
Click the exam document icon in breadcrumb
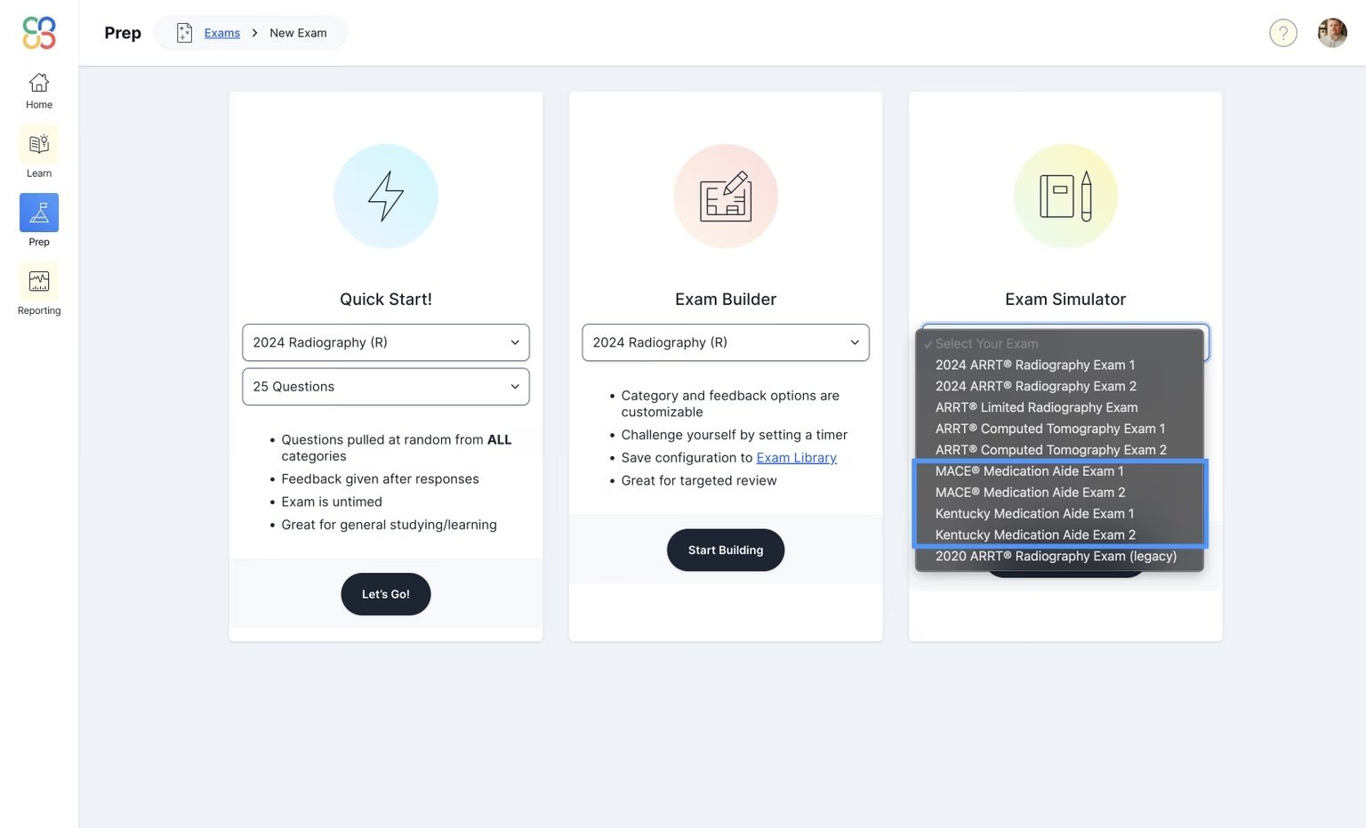(184, 32)
